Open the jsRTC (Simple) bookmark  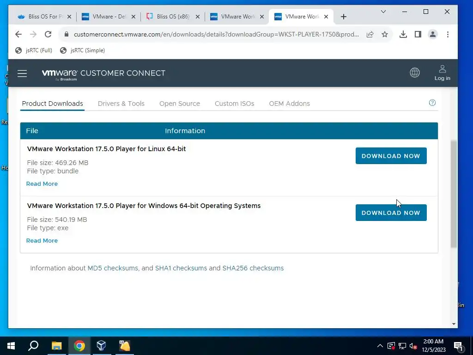click(x=82, y=50)
